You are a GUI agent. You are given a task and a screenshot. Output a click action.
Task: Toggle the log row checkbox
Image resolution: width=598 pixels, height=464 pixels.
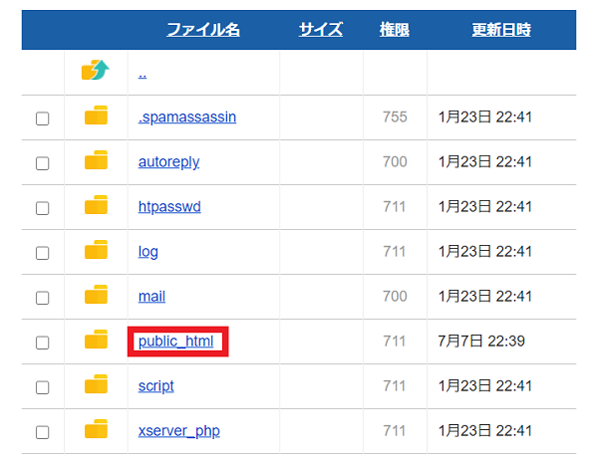point(42,253)
